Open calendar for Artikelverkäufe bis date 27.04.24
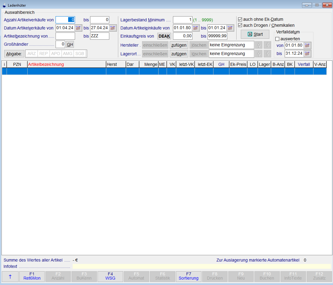Image resolution: width=333 pixels, height=285 pixels. click(113, 28)
